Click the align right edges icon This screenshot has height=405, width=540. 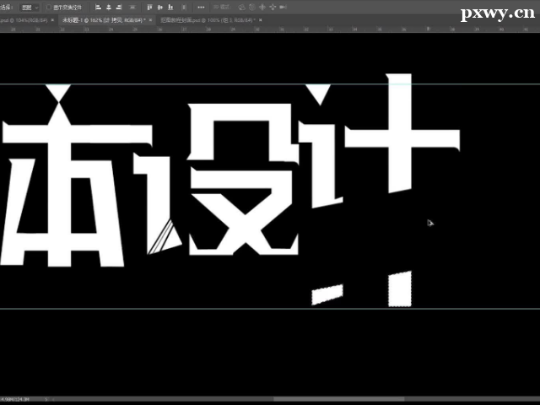tap(120, 7)
